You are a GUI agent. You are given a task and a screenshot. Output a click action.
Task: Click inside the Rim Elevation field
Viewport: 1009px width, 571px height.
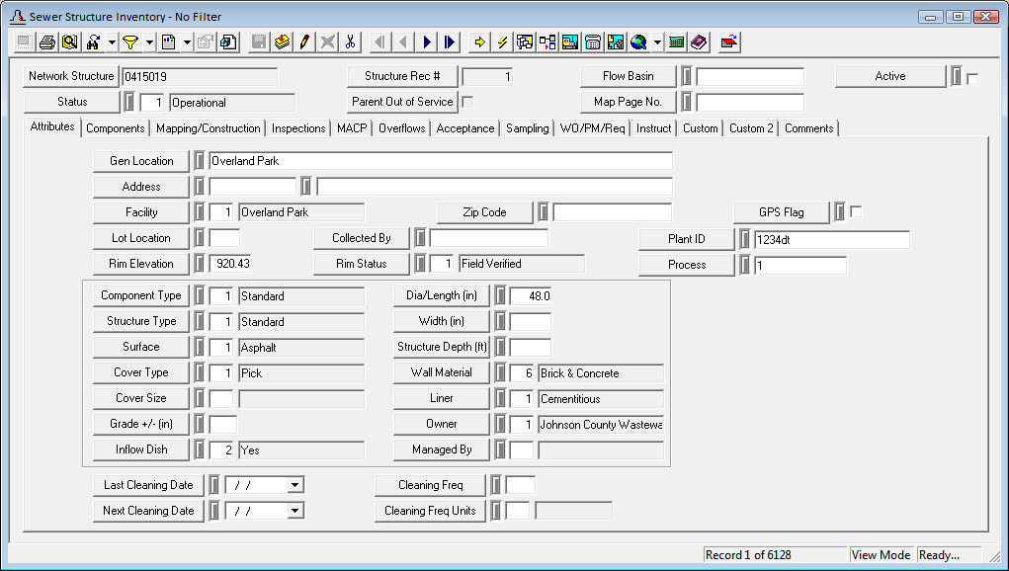(232, 263)
